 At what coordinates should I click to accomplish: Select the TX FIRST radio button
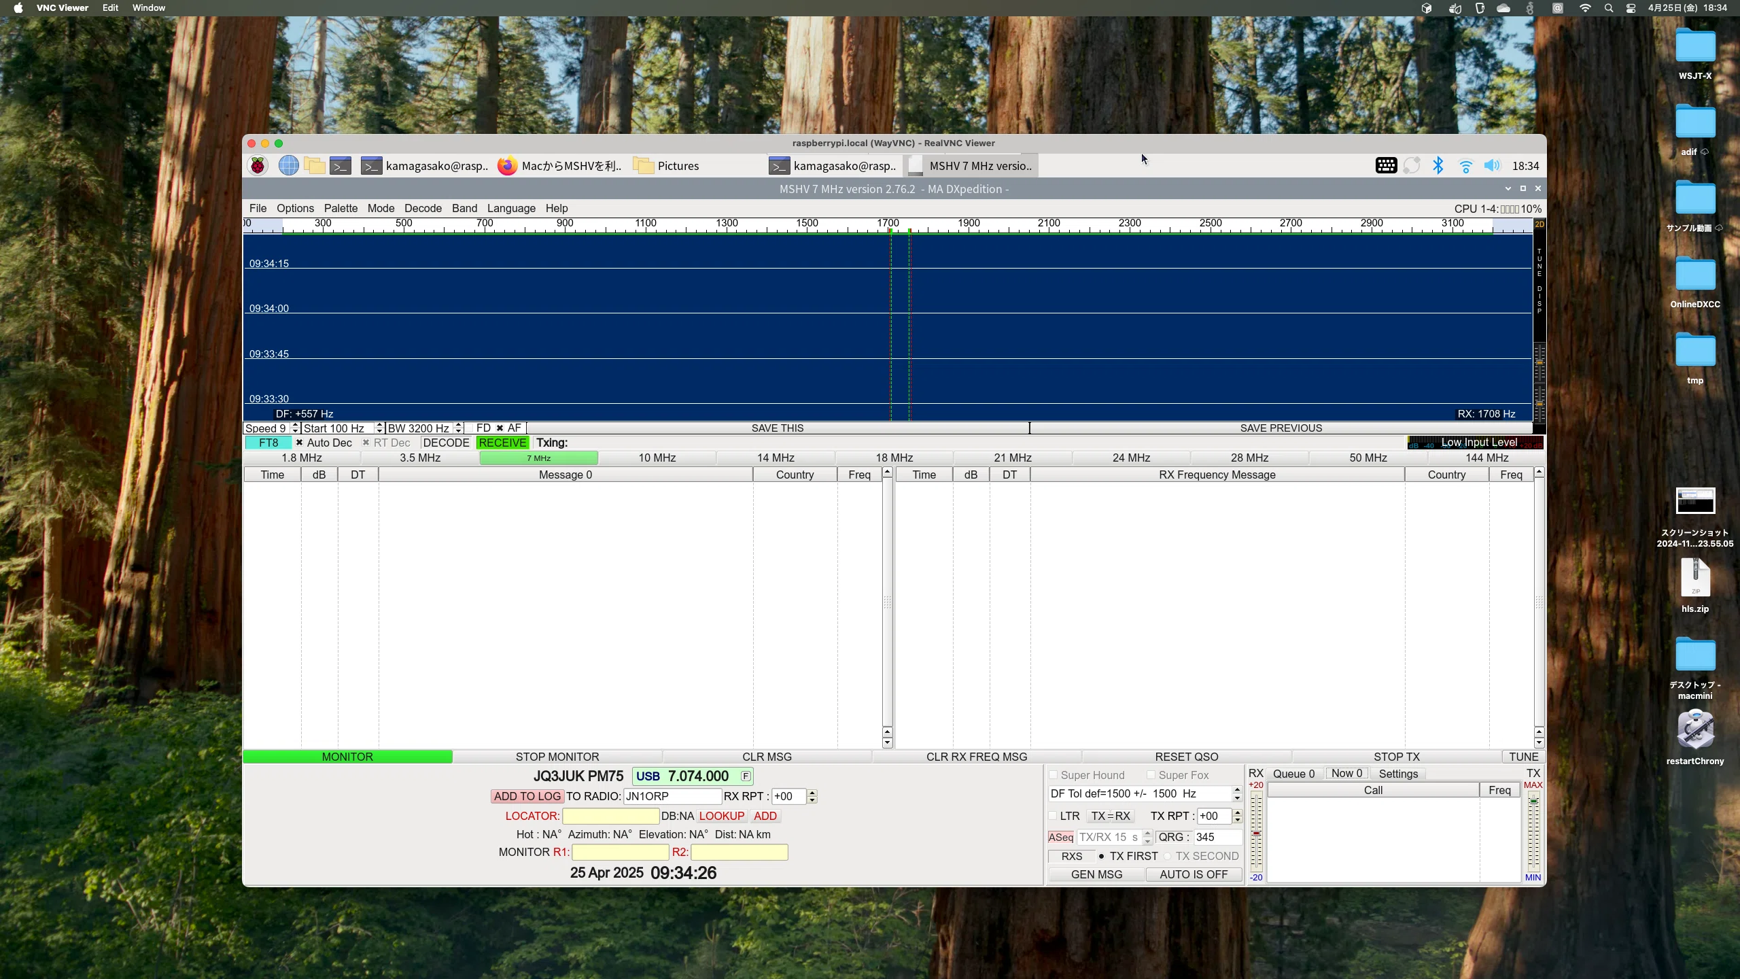(1101, 856)
